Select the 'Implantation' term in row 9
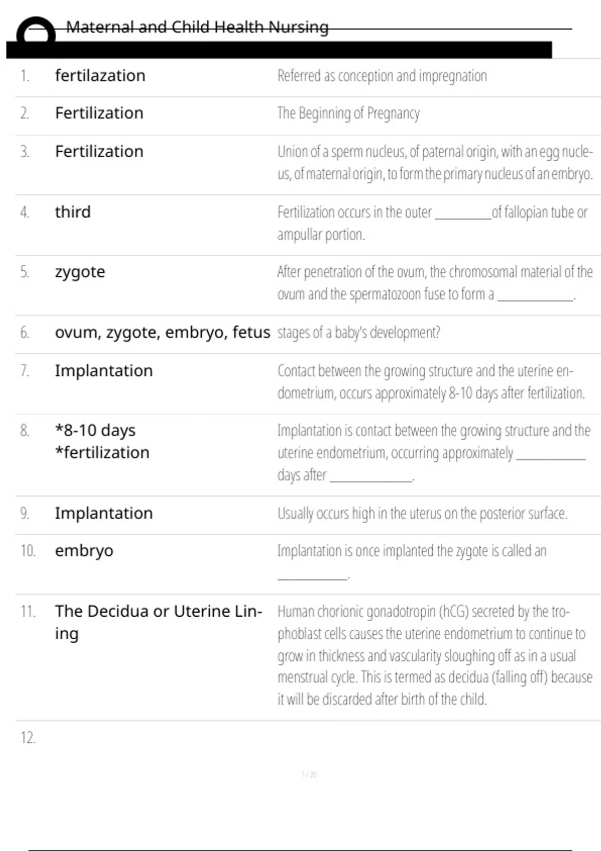This screenshot has height=851, width=601. (x=104, y=513)
